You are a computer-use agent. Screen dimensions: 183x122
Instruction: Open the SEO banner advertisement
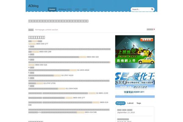[135, 85]
